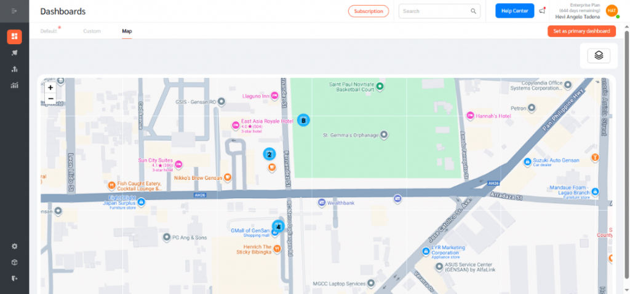
Task: Click the Saint Paul Novitiate court pin
Action: pos(380,86)
